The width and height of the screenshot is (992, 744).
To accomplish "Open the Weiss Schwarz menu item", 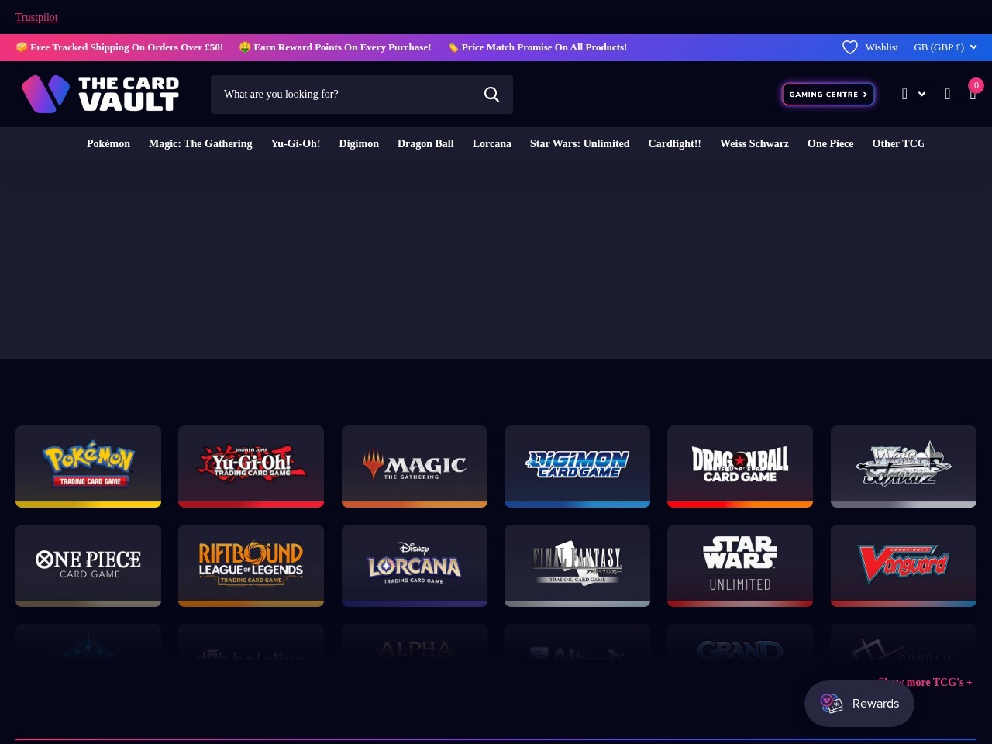I will click(x=754, y=143).
